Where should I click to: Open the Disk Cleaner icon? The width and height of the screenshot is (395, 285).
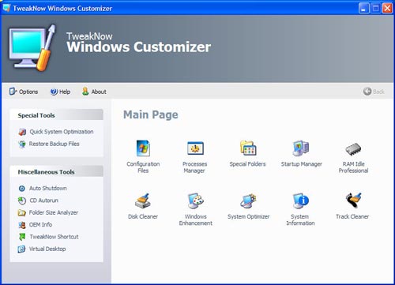coord(143,201)
